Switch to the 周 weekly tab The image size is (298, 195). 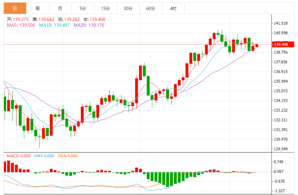tap(37, 8)
